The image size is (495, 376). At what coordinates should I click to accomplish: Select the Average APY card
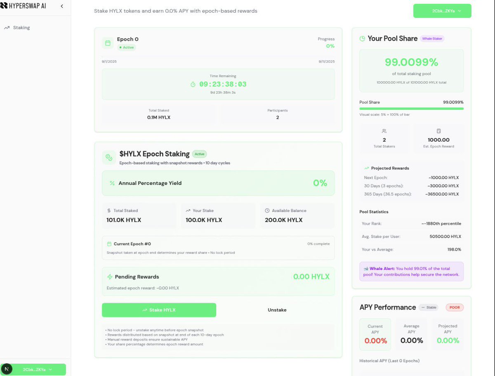(x=412, y=334)
